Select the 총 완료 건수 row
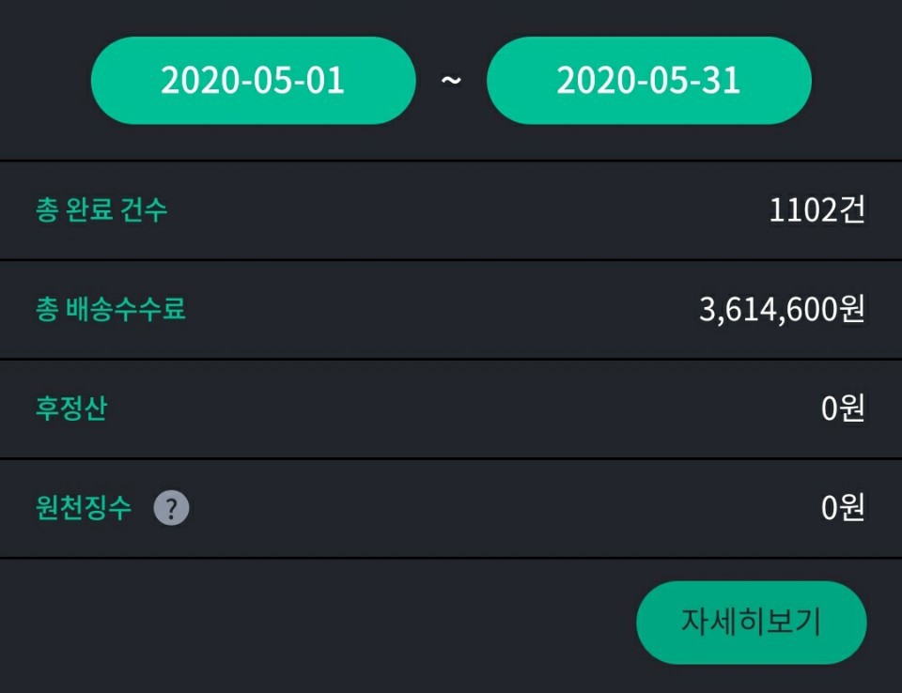 click(x=451, y=210)
